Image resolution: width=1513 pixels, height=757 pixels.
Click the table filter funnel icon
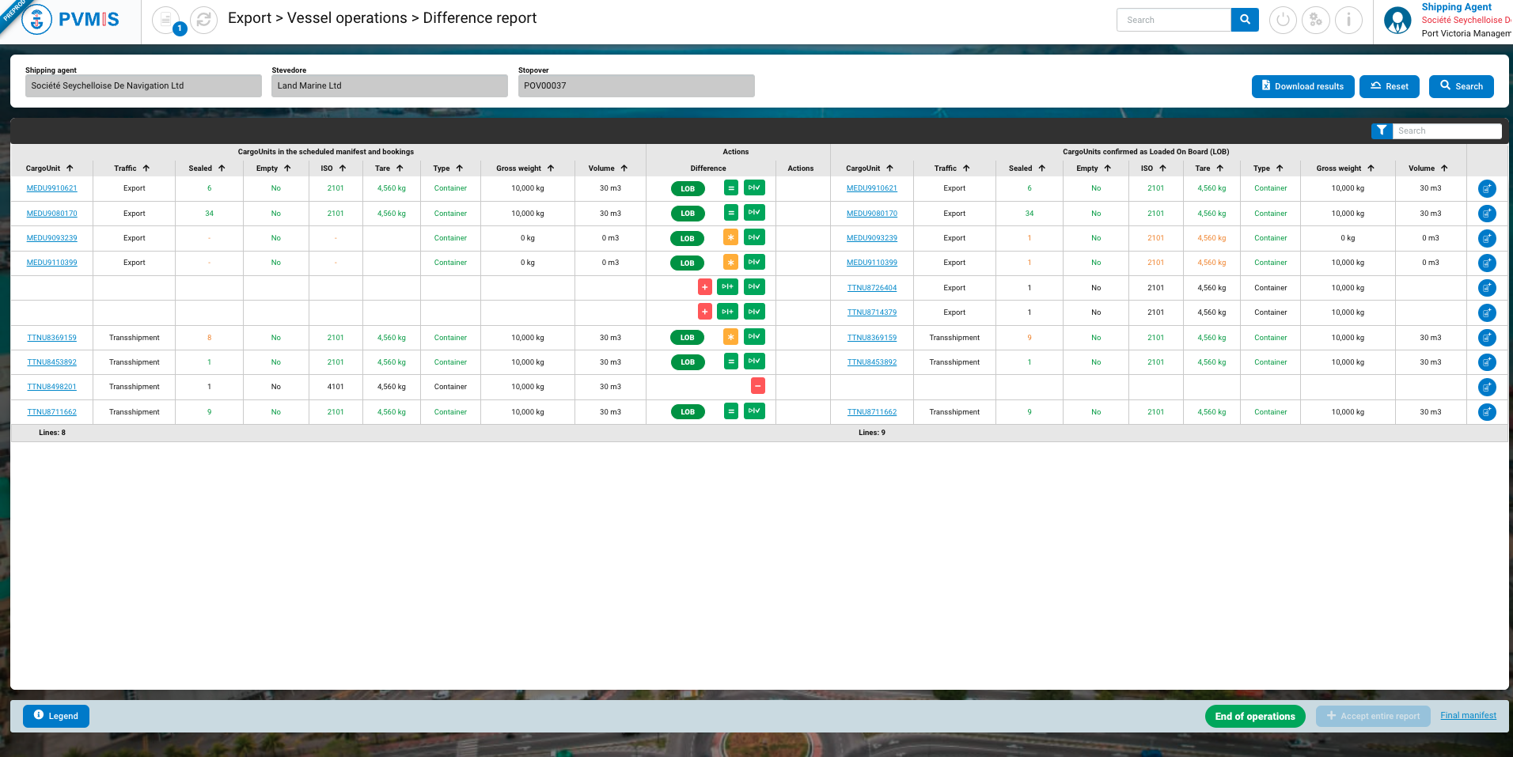coord(1381,131)
